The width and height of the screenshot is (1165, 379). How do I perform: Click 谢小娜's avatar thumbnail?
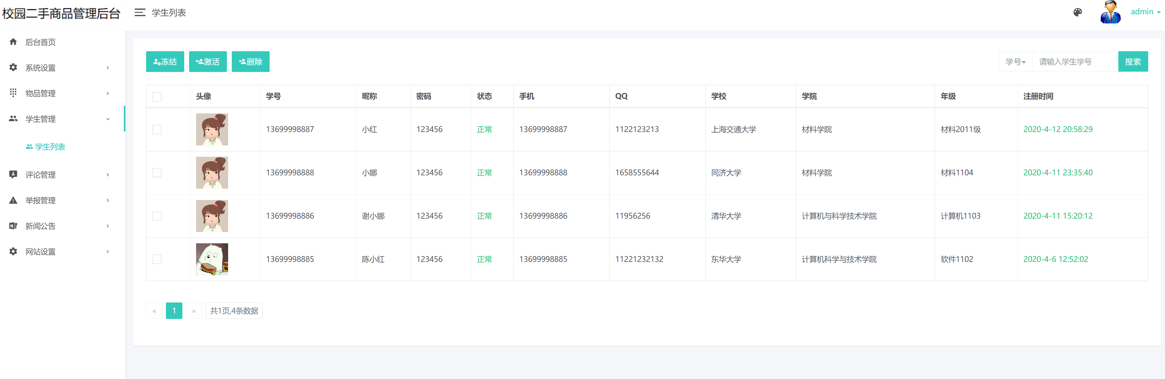click(212, 216)
